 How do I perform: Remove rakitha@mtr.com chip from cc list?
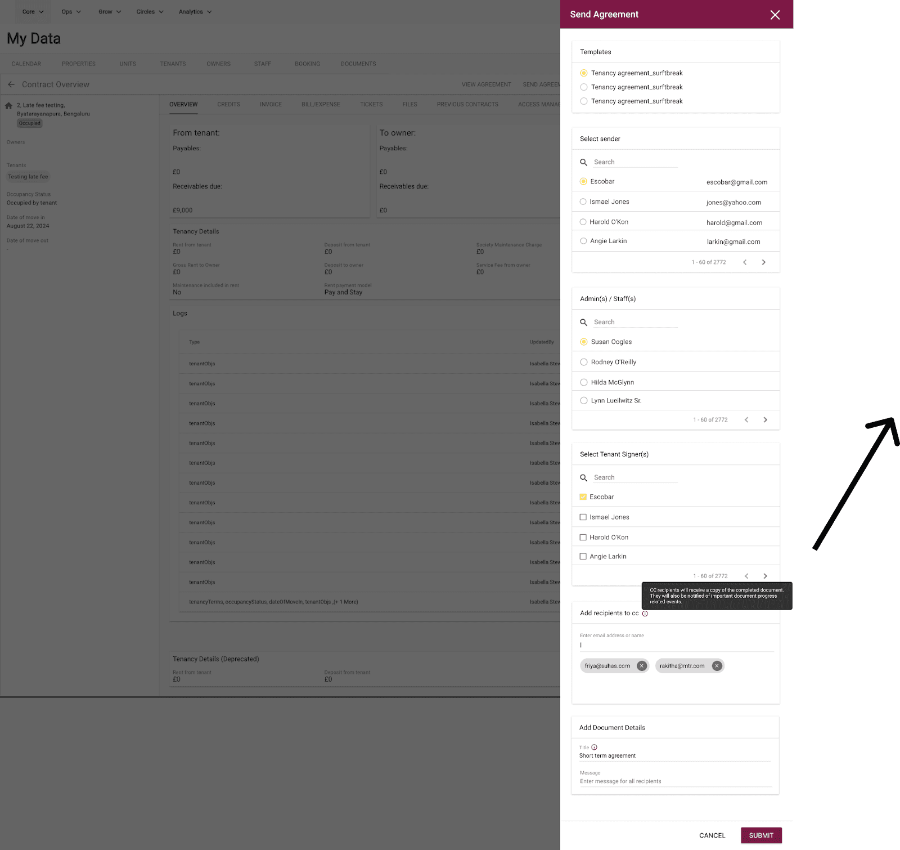coord(717,666)
